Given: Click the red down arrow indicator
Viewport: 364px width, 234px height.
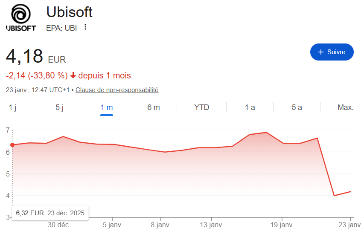Looking at the screenshot, I should pyautogui.click(x=73, y=75).
